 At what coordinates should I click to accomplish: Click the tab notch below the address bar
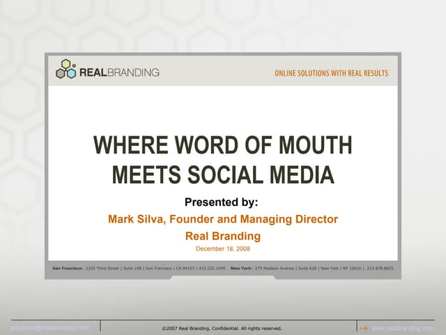[x=223, y=276]
